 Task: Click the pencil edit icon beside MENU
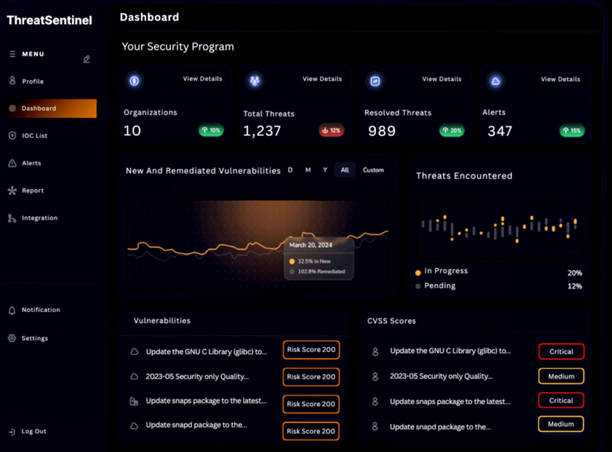86,60
